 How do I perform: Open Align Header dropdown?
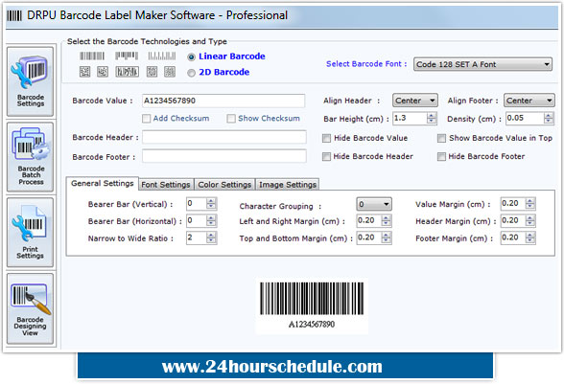(415, 101)
